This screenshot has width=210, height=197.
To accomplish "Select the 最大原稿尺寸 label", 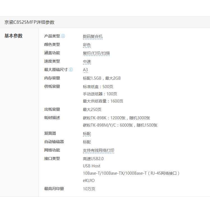I will (56, 70).
